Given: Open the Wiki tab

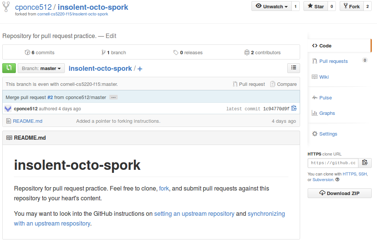Looking at the screenshot, I should (x=339, y=77).
